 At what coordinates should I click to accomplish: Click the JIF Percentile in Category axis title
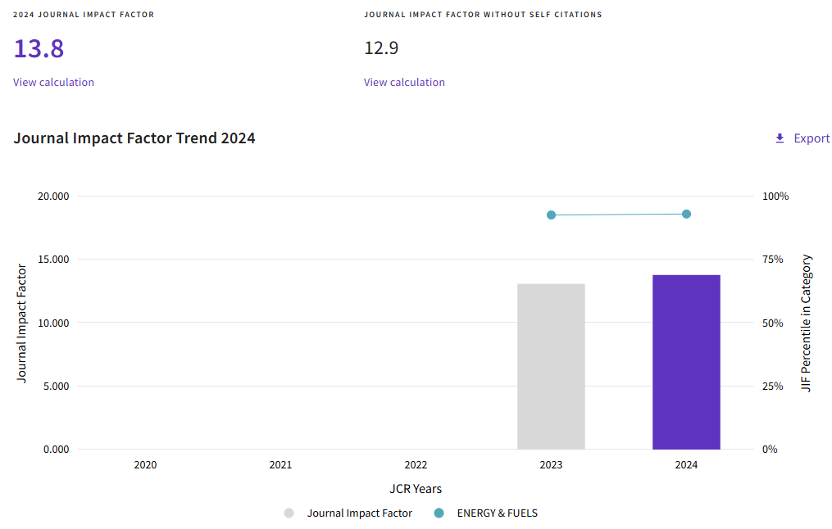pyautogui.click(x=807, y=323)
